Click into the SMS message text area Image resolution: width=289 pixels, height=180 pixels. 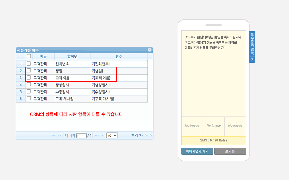pyautogui.click(x=213, y=79)
